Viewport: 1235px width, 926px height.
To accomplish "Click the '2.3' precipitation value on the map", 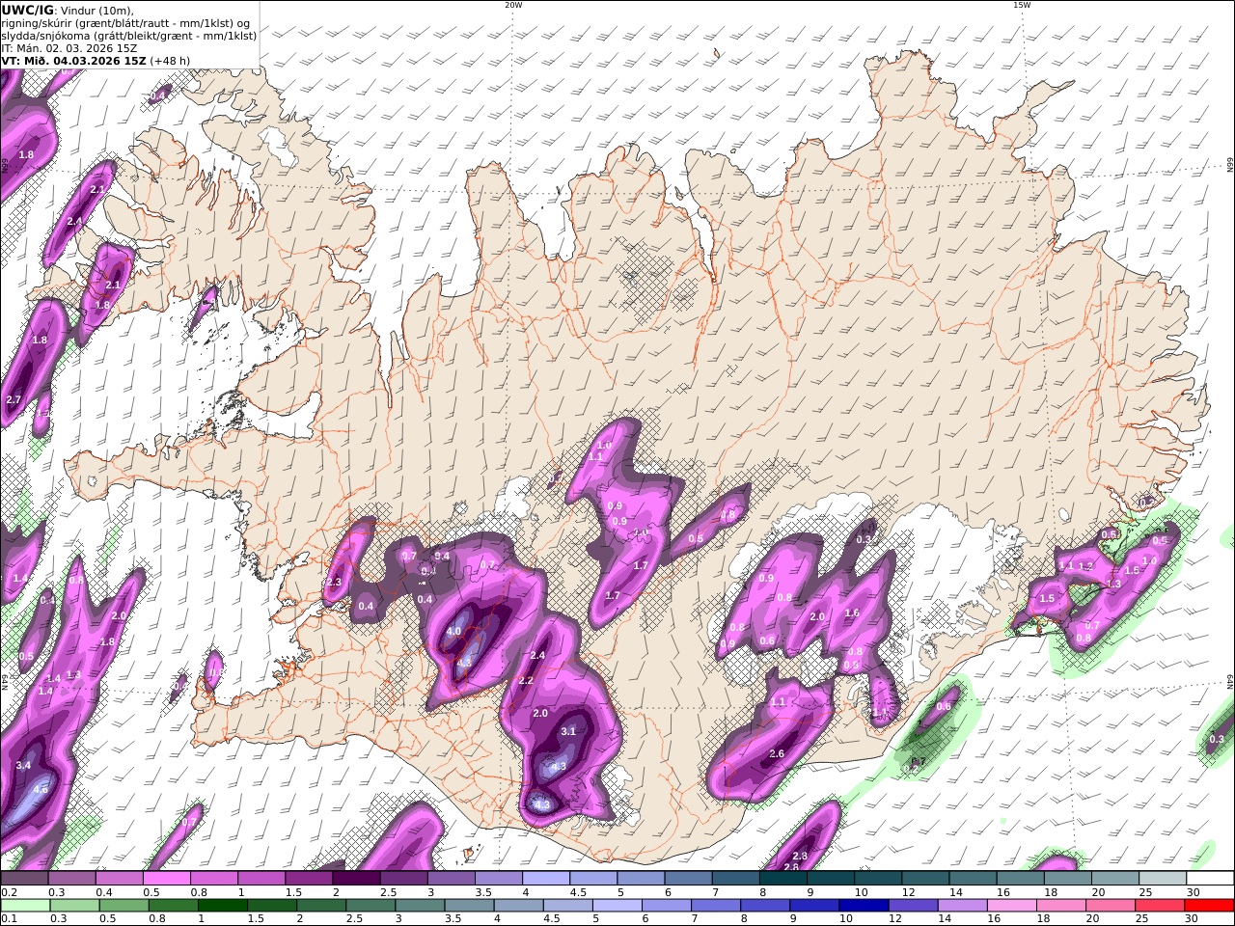I will (335, 583).
